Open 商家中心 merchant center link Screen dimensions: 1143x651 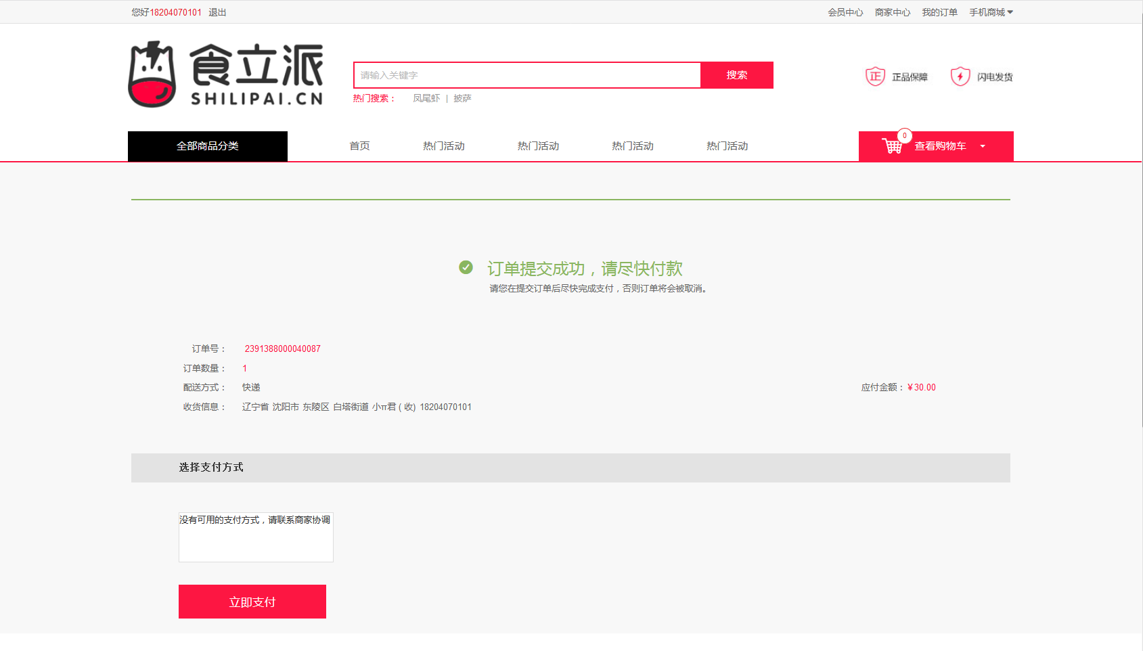click(x=893, y=12)
